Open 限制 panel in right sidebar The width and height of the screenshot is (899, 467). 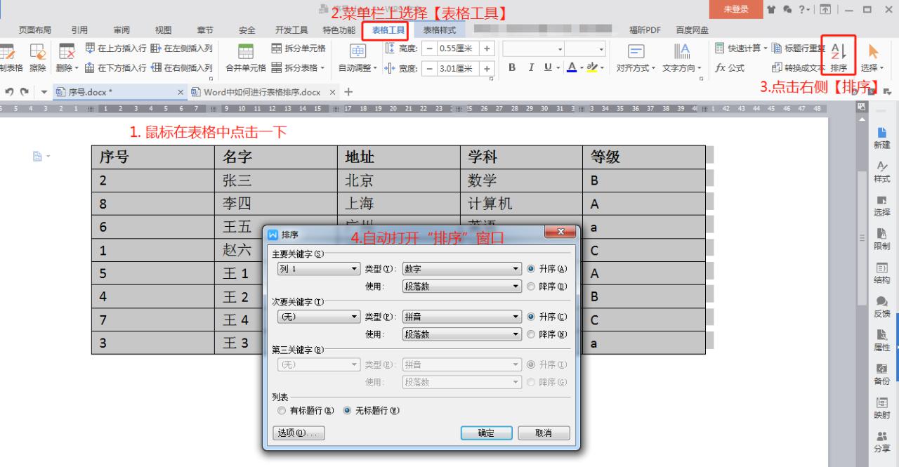coord(881,239)
